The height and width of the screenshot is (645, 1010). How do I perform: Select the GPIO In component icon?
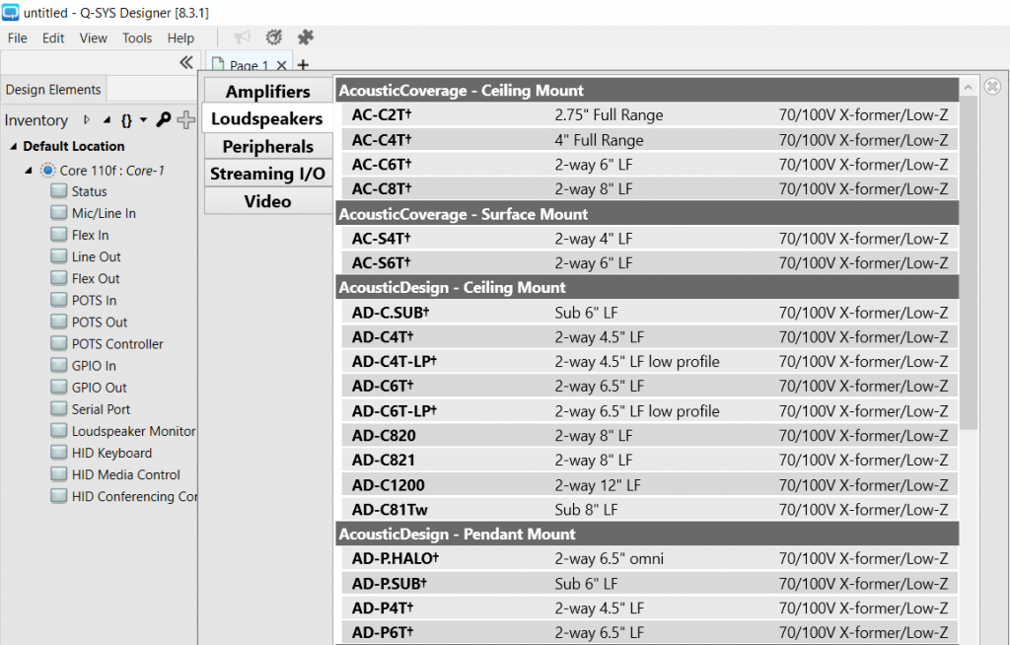coord(58,365)
